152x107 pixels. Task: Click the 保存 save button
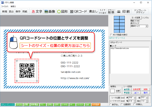[18, 12]
